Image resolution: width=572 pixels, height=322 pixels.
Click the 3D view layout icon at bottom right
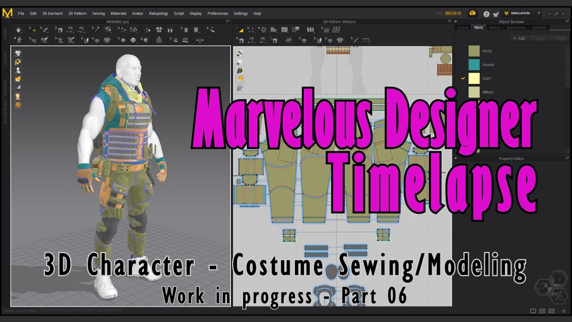click(542, 311)
